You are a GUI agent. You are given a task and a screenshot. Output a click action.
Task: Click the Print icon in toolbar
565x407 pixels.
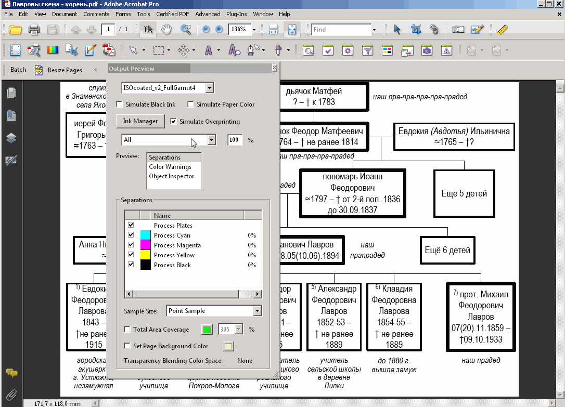click(x=34, y=30)
